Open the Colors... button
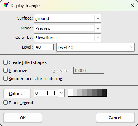138x126 pixels. point(17,94)
